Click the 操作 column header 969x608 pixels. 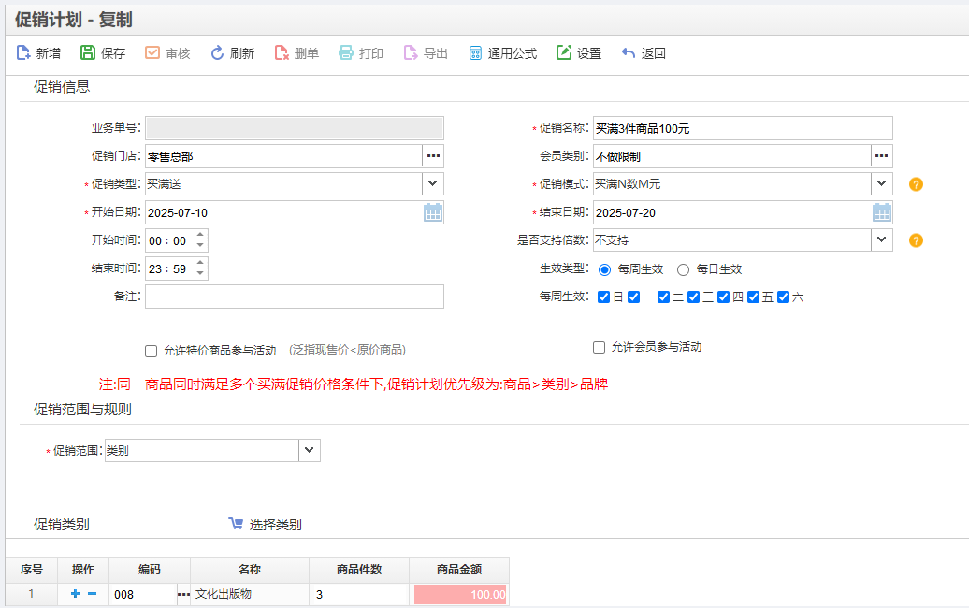point(83,570)
